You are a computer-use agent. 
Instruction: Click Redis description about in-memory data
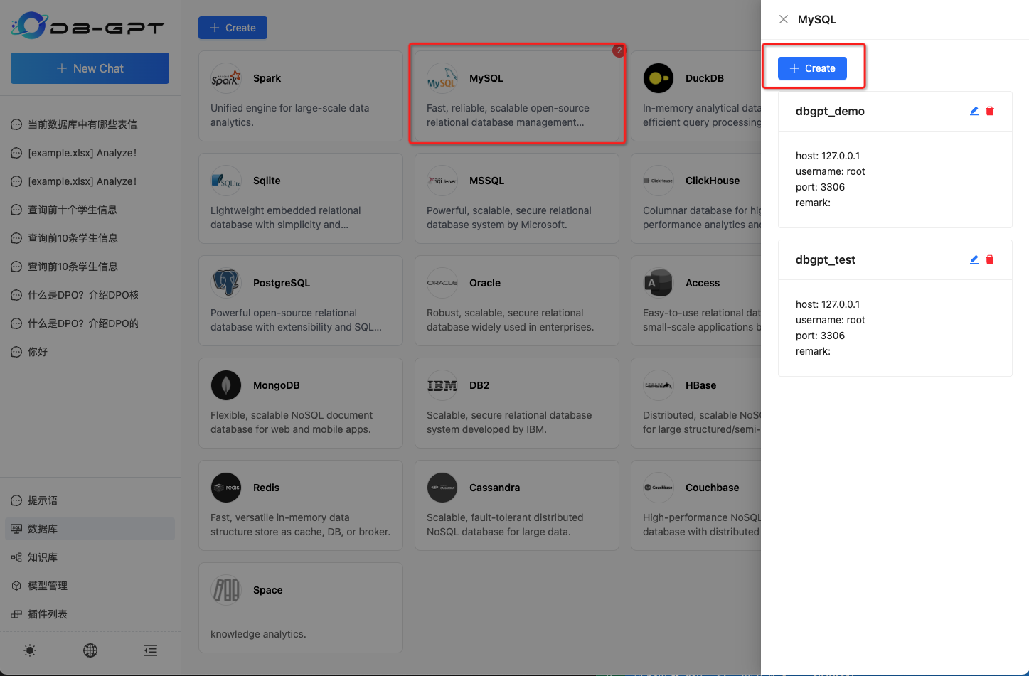[x=300, y=525]
